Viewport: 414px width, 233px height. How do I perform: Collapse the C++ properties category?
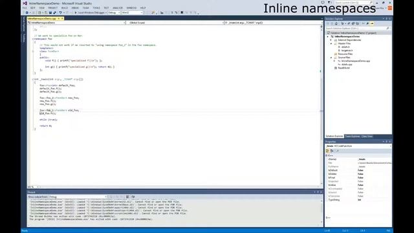tap(327, 155)
